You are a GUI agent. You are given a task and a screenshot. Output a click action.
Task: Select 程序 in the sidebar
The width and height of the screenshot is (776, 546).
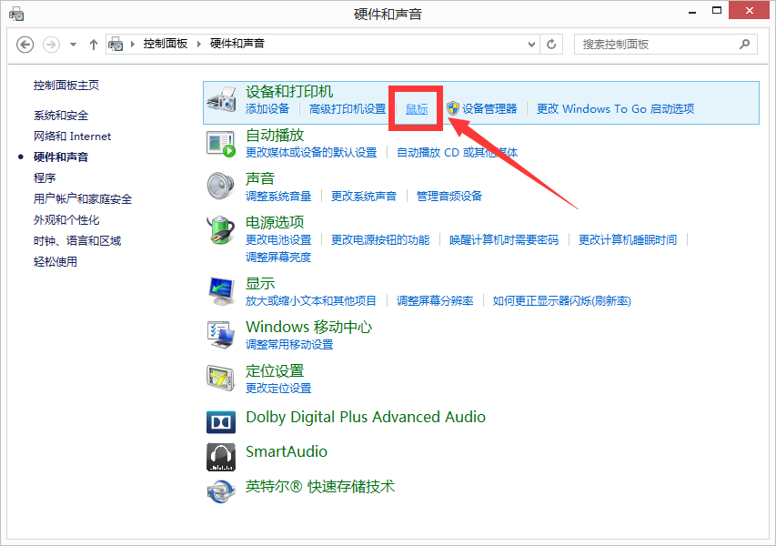click(x=45, y=177)
